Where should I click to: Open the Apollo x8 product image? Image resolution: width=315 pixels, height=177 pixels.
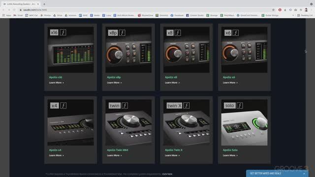[x=187, y=50]
